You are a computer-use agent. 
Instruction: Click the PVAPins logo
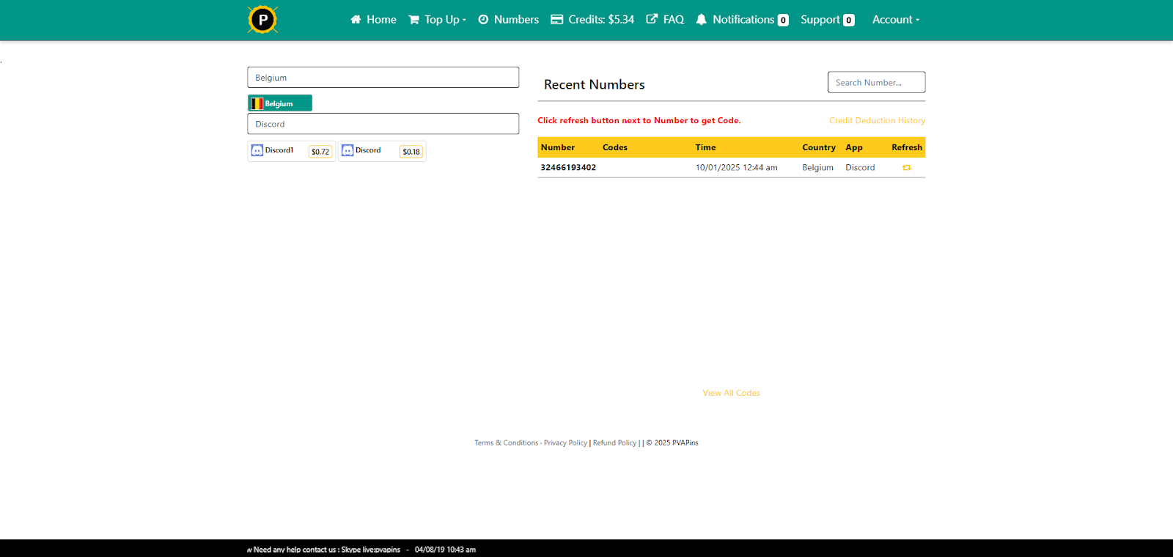click(x=262, y=20)
